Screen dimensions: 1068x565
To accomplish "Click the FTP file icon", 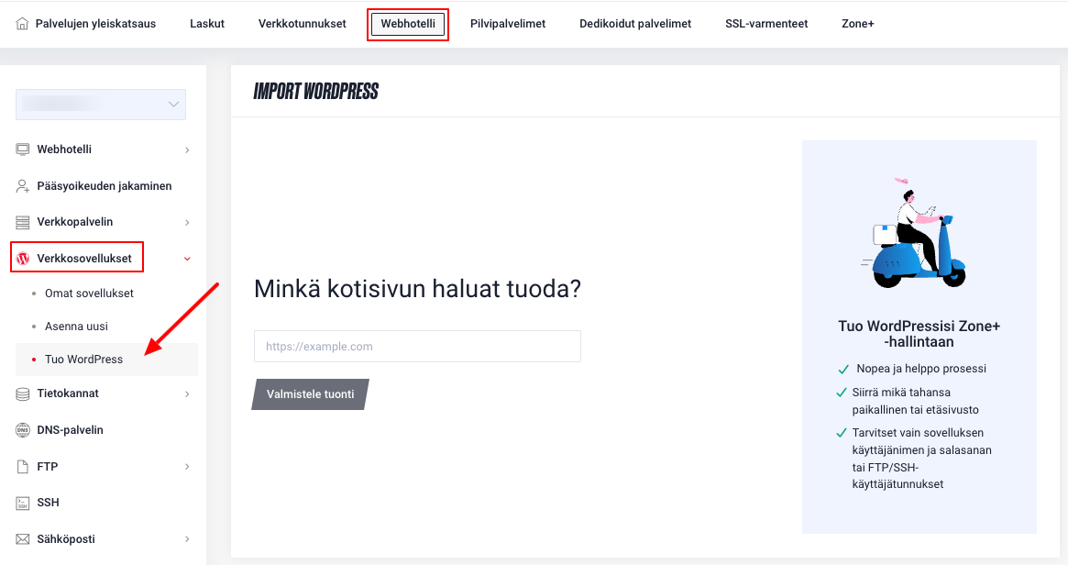I will 23,467.
